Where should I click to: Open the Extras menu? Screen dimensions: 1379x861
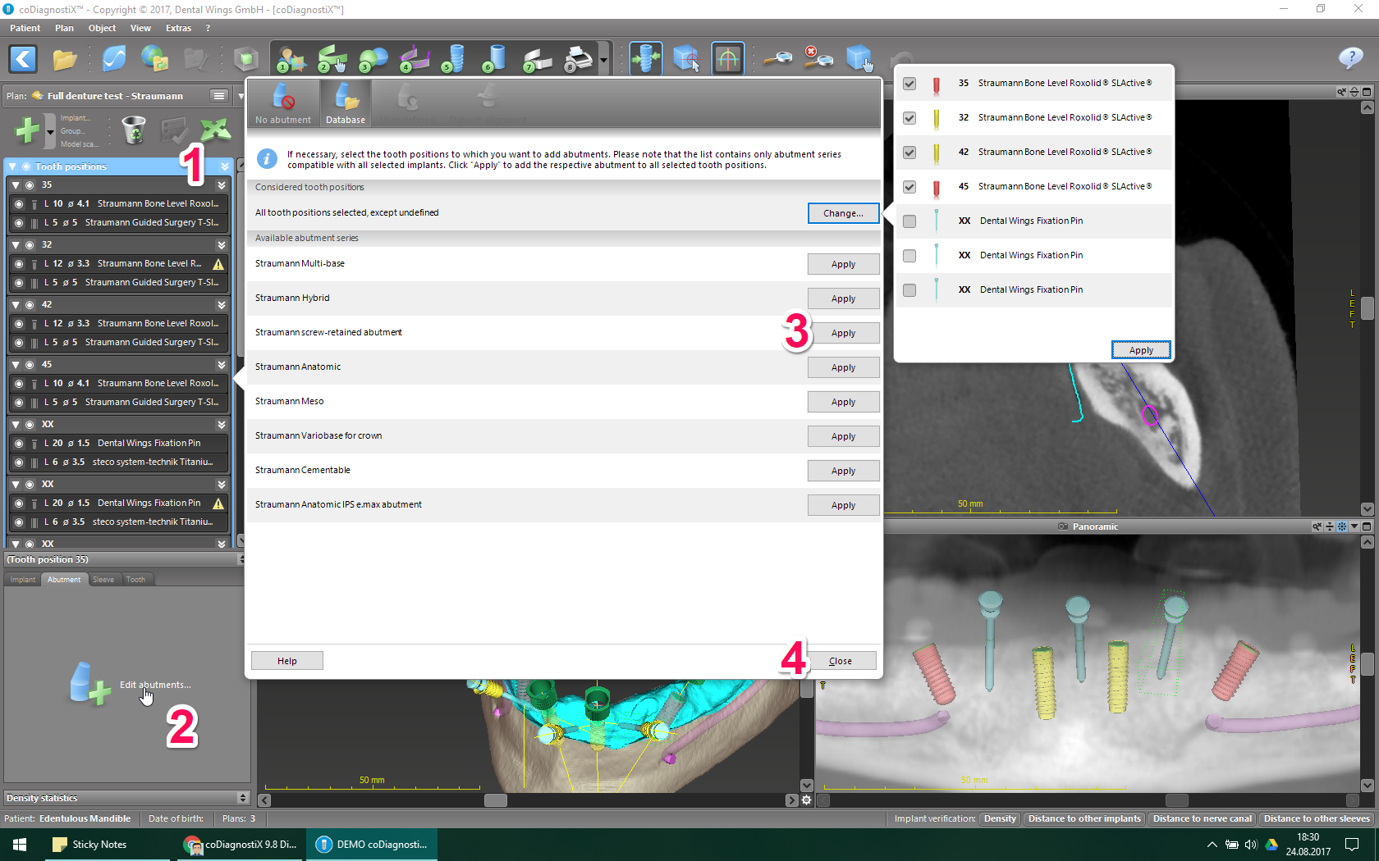[x=178, y=28]
